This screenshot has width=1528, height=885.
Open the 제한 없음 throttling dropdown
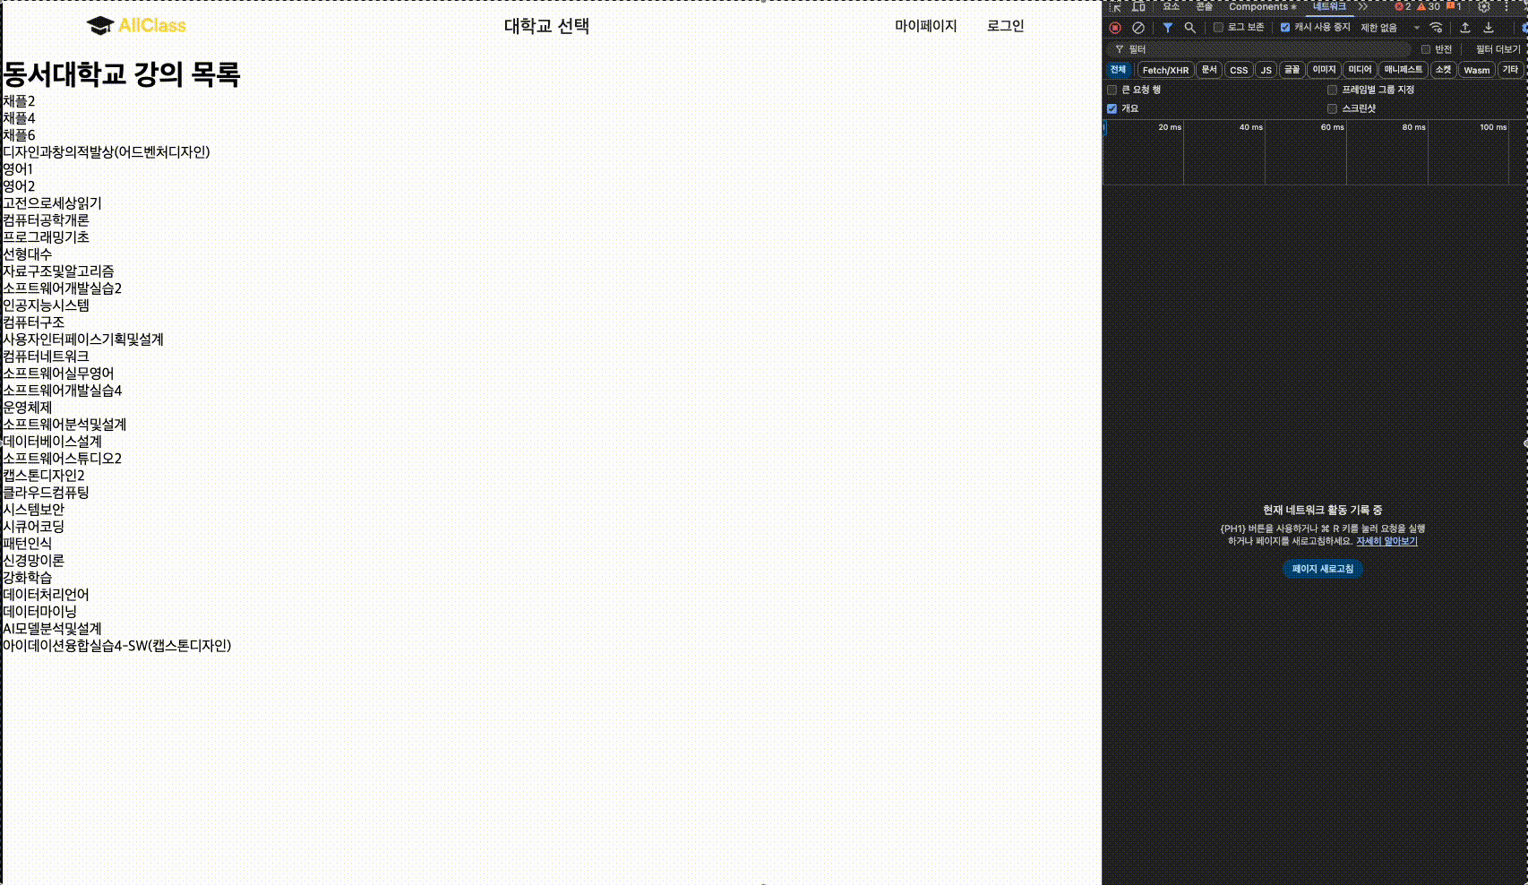click(1389, 28)
